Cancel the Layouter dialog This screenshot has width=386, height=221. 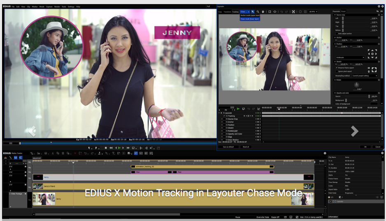378,147
